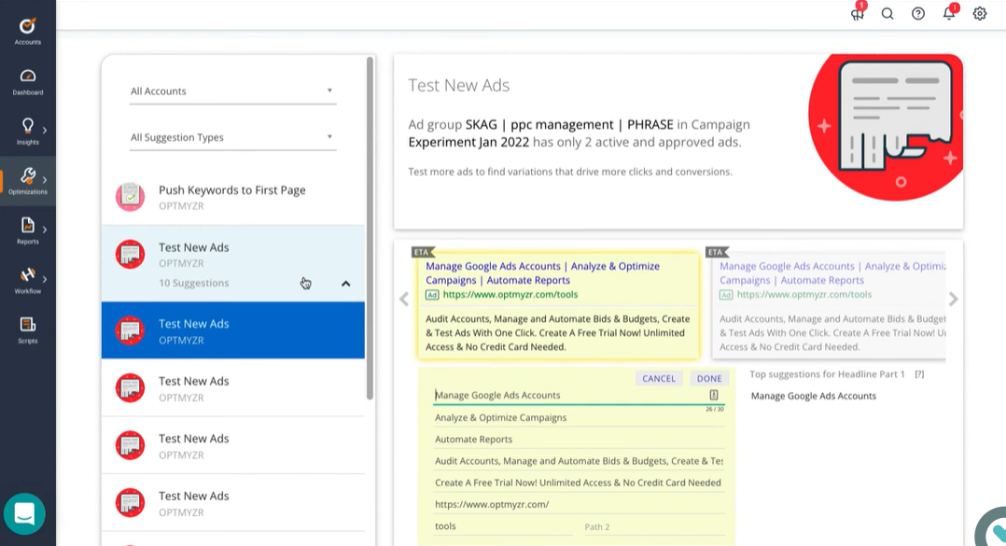Expand the Workflow submenu chevron

(45, 279)
